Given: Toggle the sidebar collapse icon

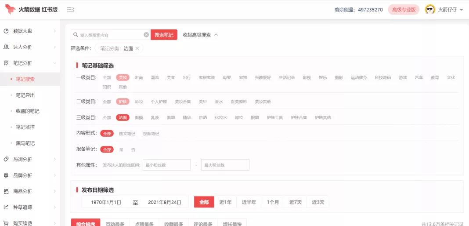Looking at the screenshot, I should point(70,10).
